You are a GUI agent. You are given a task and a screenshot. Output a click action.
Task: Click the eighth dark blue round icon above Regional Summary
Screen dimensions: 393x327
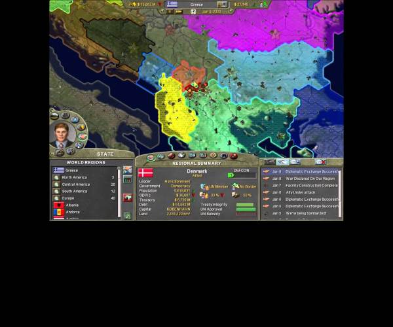[223, 156]
